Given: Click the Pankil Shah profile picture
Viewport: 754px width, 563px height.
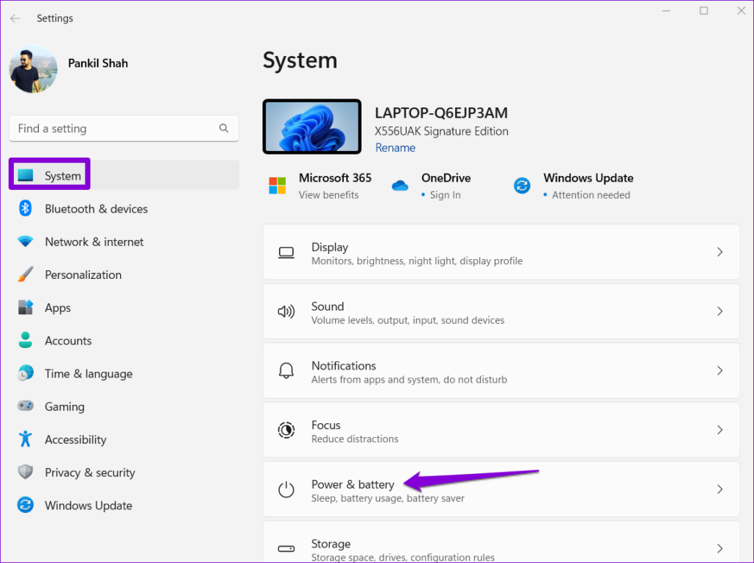Looking at the screenshot, I should 33,68.
